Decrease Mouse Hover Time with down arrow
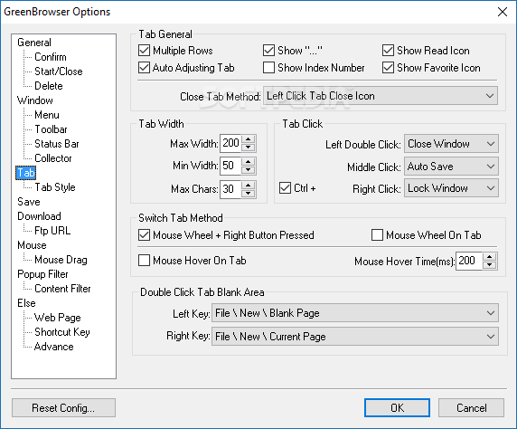 coord(490,265)
